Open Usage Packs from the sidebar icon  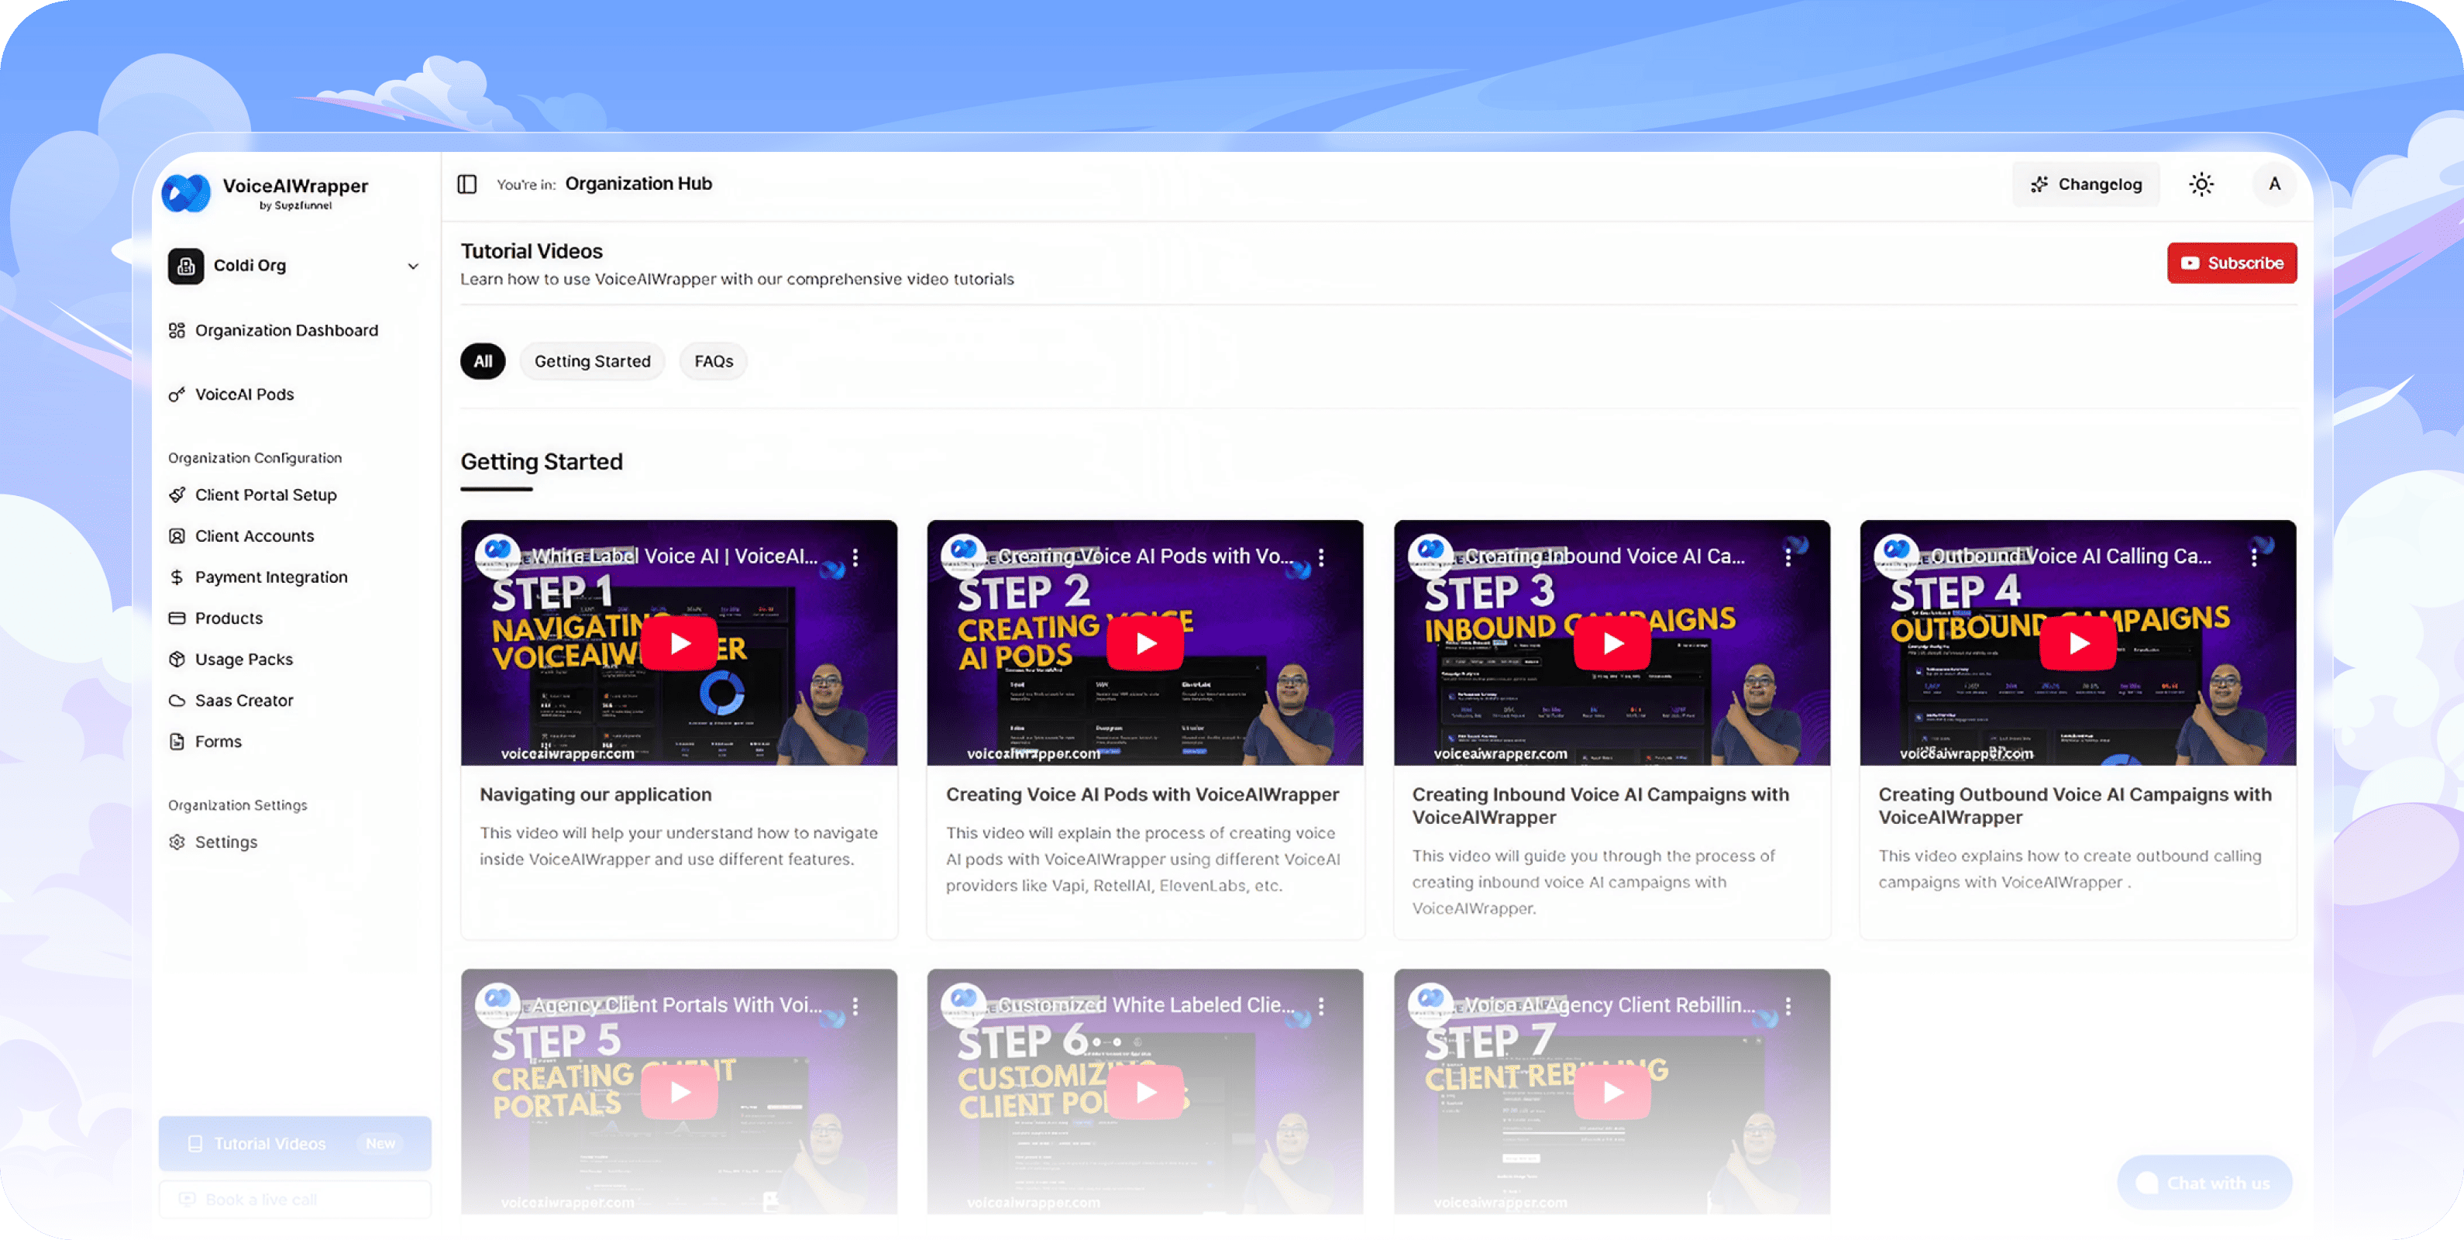pos(178,658)
